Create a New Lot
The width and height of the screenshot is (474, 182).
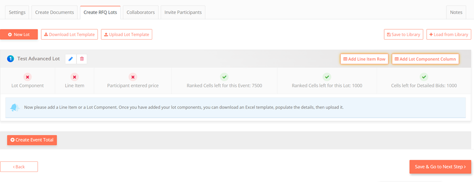point(19,34)
